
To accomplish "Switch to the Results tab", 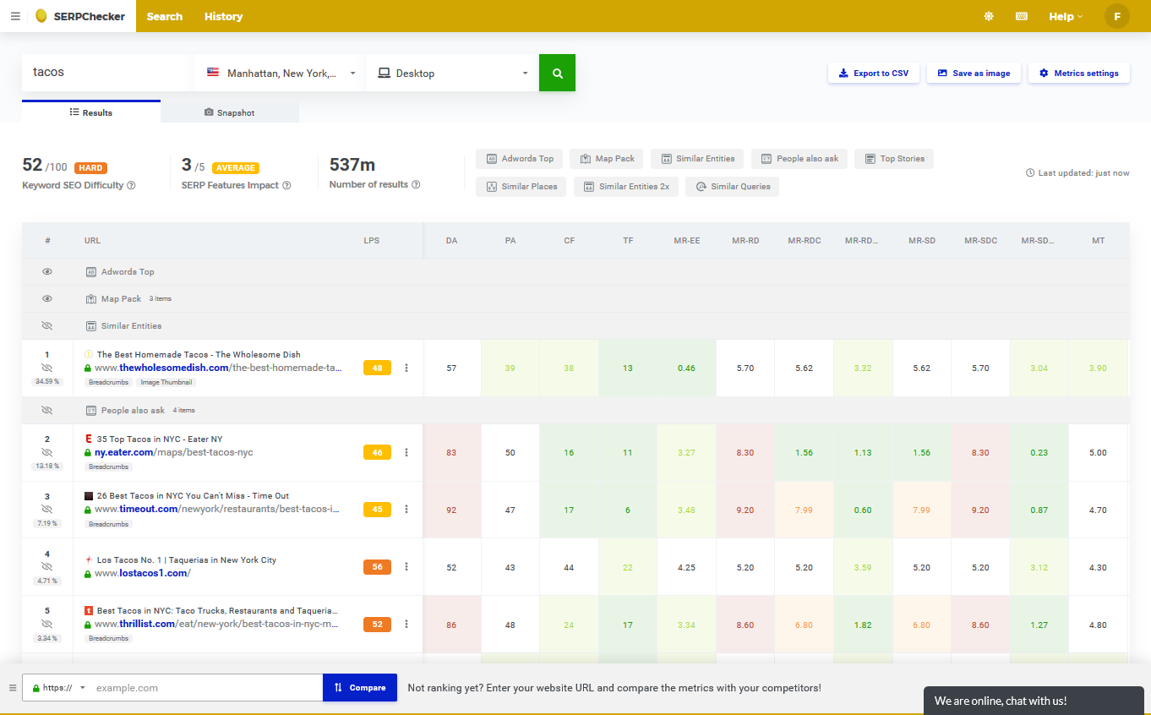I will [91, 112].
